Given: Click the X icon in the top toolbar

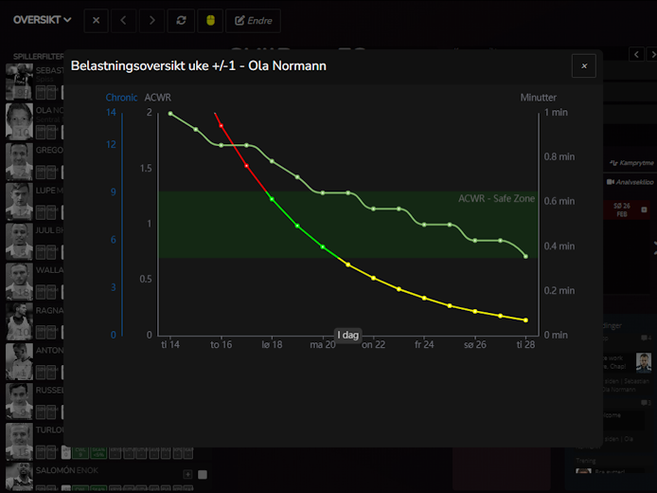Looking at the screenshot, I should [x=96, y=20].
